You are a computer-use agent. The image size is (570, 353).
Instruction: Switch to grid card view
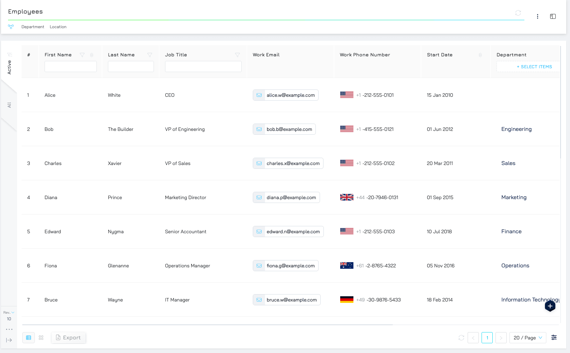tap(41, 338)
